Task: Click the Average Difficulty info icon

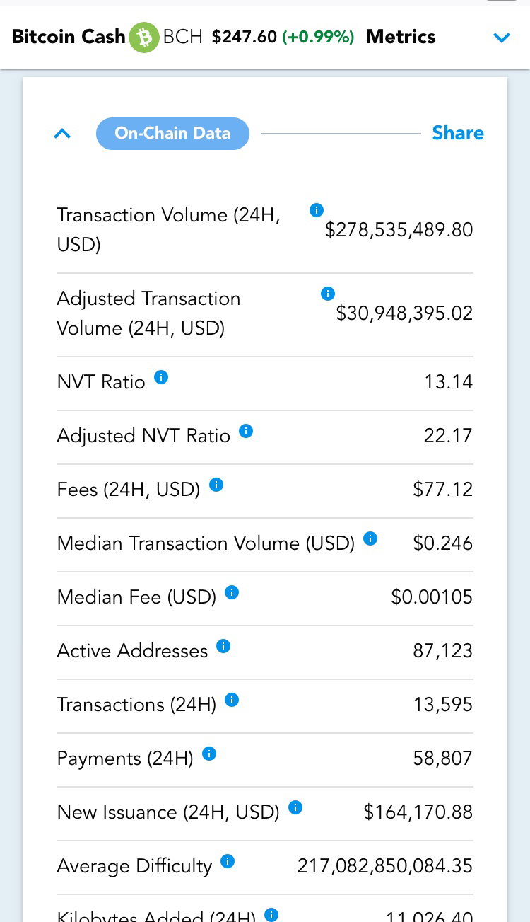Action: point(228,861)
